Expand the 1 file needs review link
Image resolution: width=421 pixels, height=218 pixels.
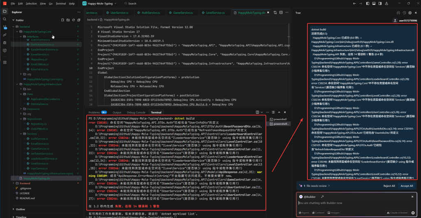pyautogui.click(x=315, y=186)
